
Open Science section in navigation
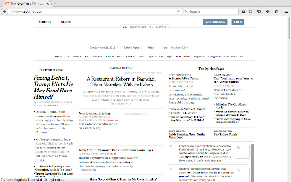(130, 56)
